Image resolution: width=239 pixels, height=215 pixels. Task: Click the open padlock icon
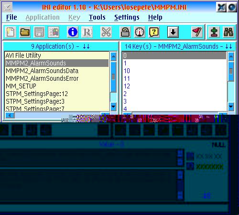[125, 32]
